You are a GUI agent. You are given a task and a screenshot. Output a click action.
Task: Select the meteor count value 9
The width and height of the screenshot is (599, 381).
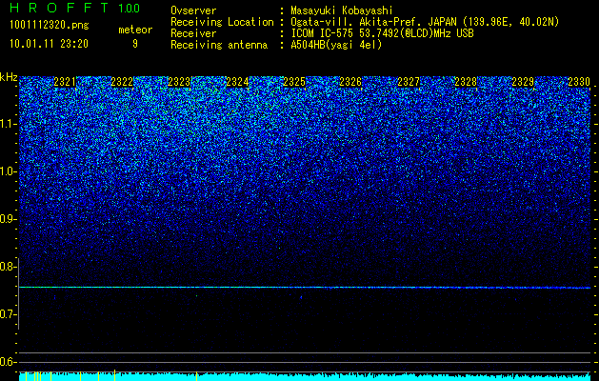(135, 44)
